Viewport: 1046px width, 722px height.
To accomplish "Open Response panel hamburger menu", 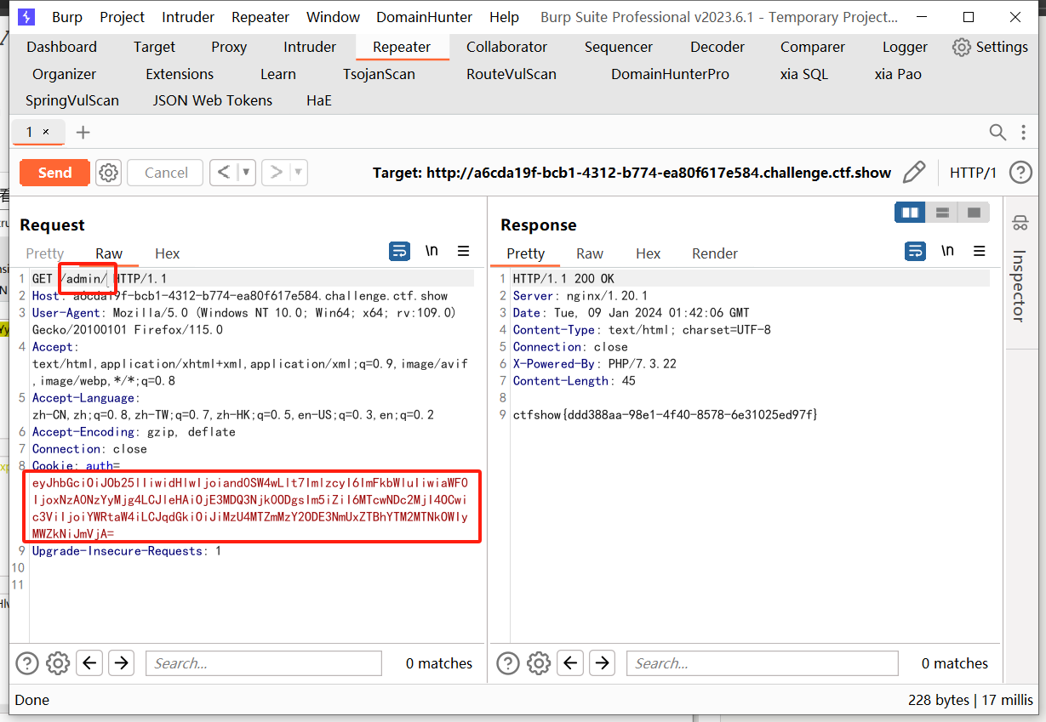I will (x=979, y=252).
